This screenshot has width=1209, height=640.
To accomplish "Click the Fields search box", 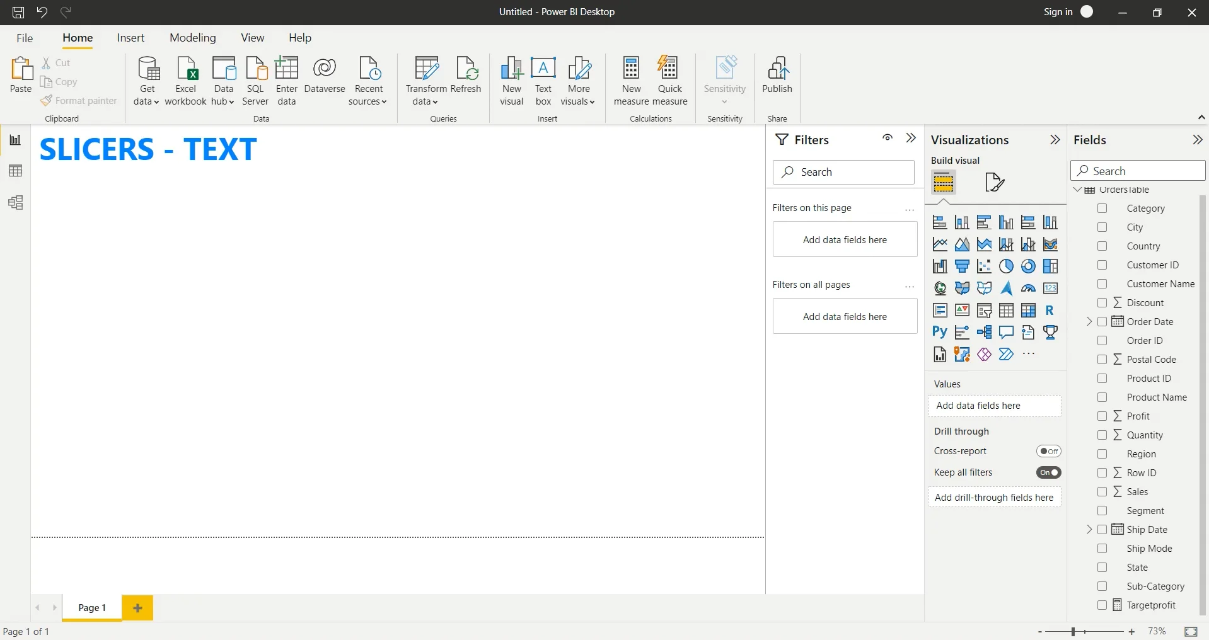I will point(1138,171).
